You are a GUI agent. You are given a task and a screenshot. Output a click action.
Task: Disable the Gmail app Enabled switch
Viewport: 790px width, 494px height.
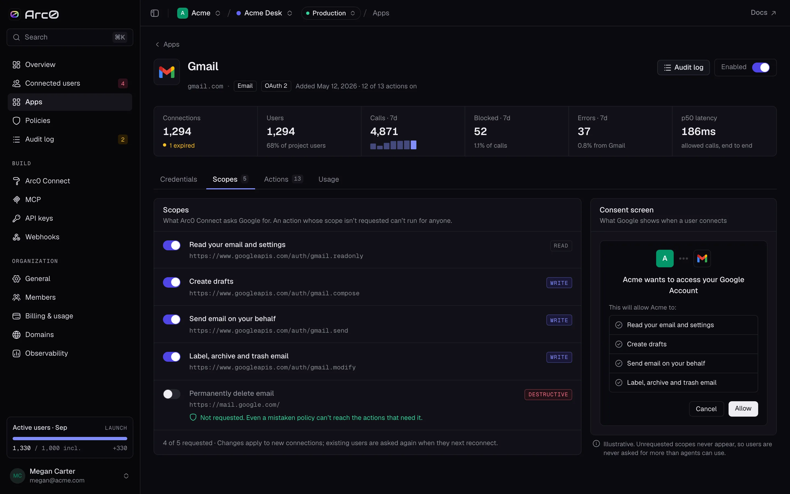point(761,67)
